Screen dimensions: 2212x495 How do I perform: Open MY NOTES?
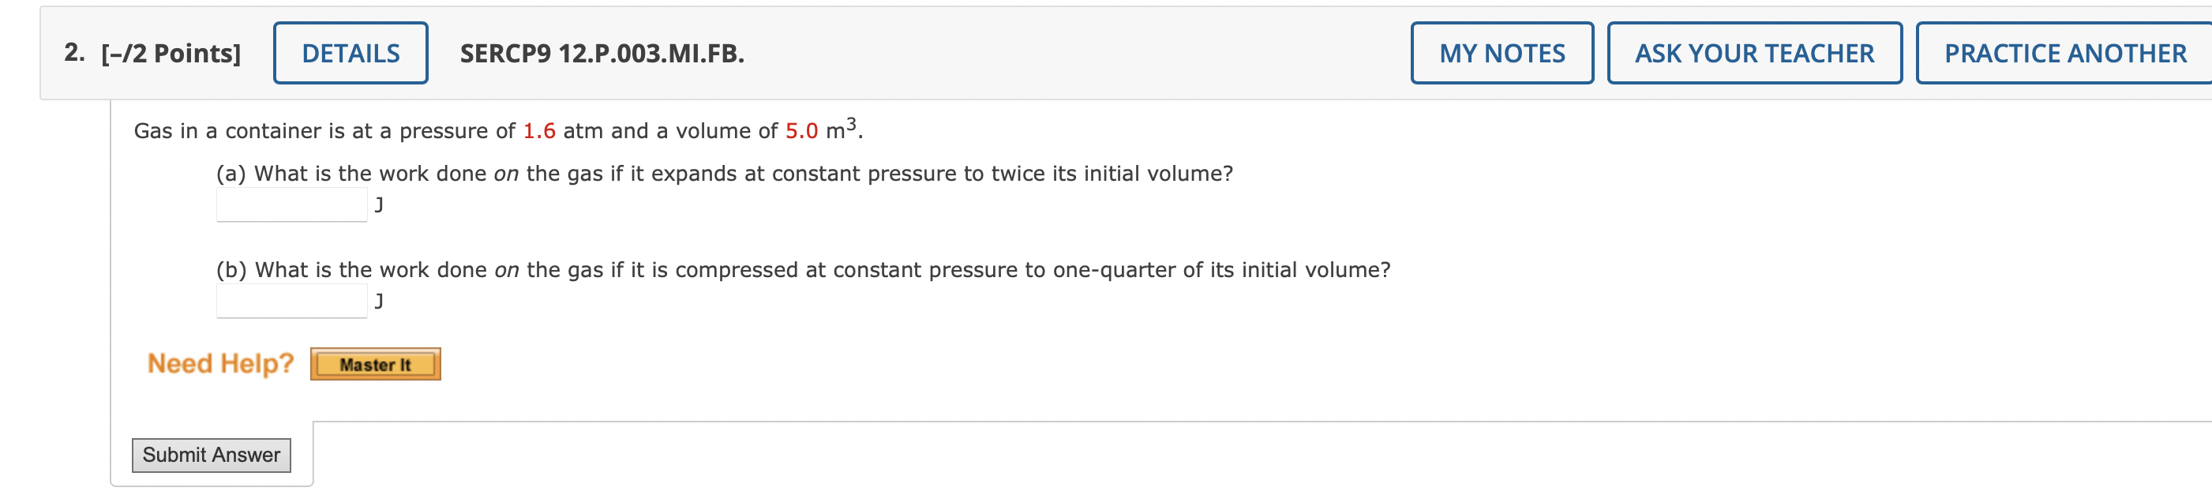click(1503, 52)
